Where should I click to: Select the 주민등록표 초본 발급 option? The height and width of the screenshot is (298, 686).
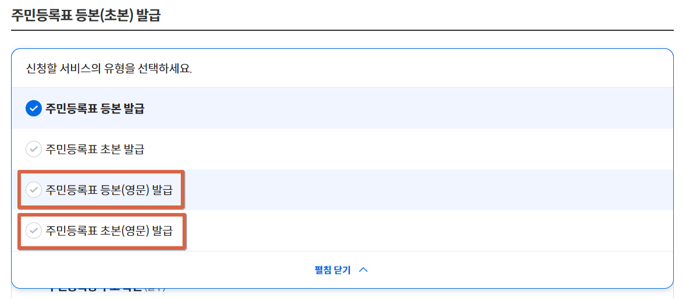(95, 149)
